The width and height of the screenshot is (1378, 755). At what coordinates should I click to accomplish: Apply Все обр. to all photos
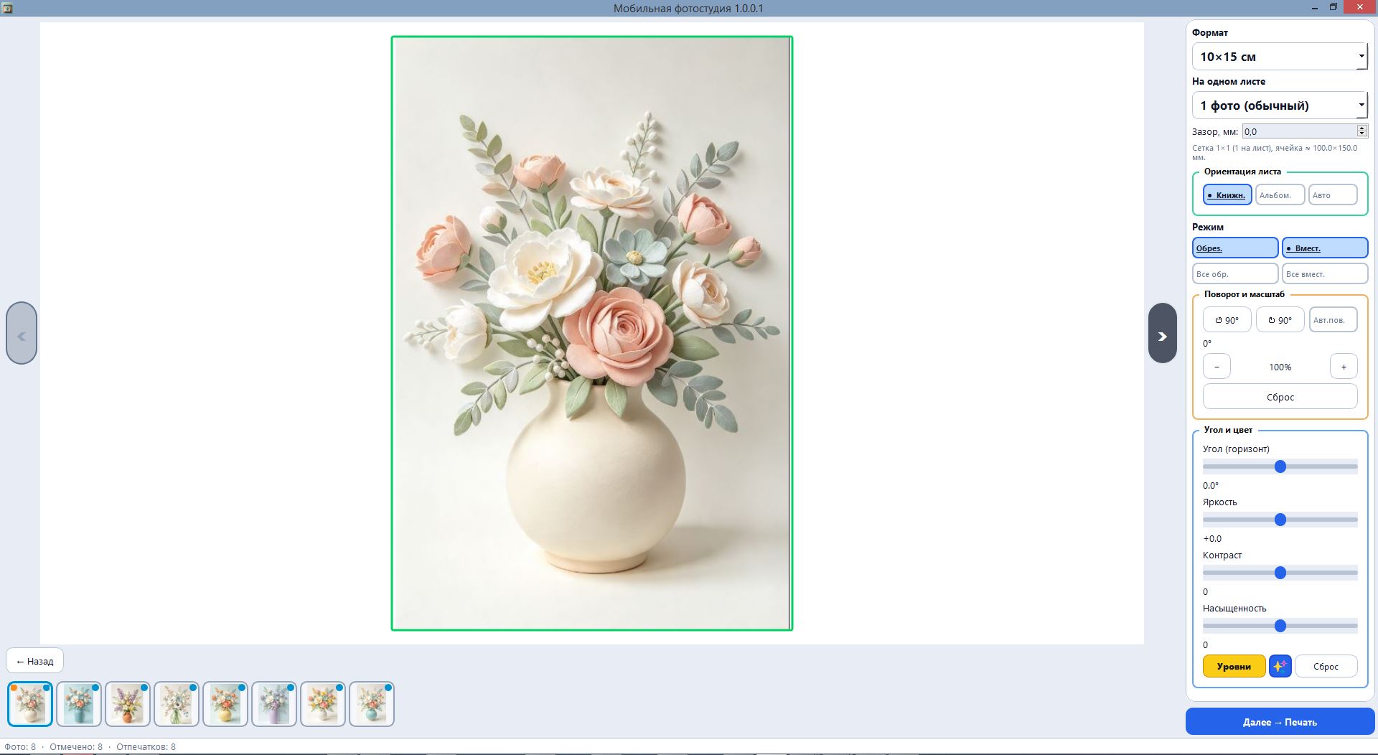click(x=1235, y=273)
